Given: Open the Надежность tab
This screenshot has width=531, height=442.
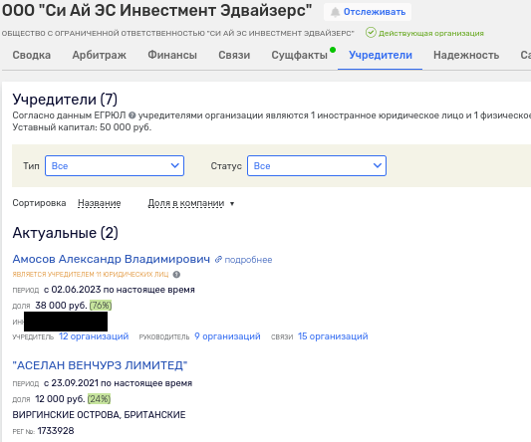Looking at the screenshot, I should point(466,55).
